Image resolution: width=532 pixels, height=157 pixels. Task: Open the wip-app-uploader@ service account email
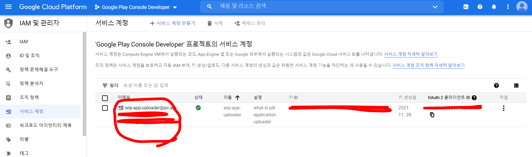point(151,108)
